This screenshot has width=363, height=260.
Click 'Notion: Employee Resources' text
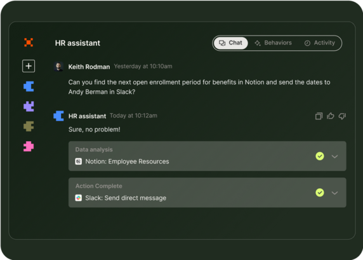[x=127, y=161]
